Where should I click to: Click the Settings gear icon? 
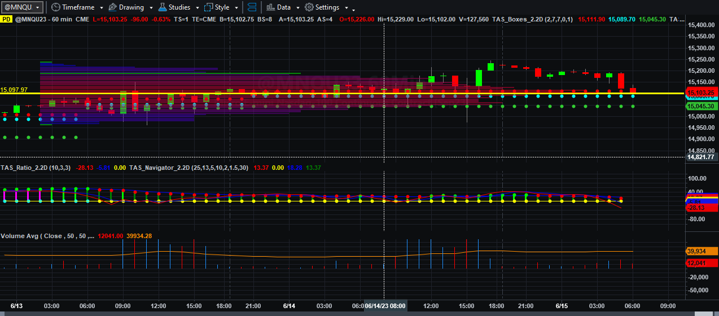(x=309, y=7)
